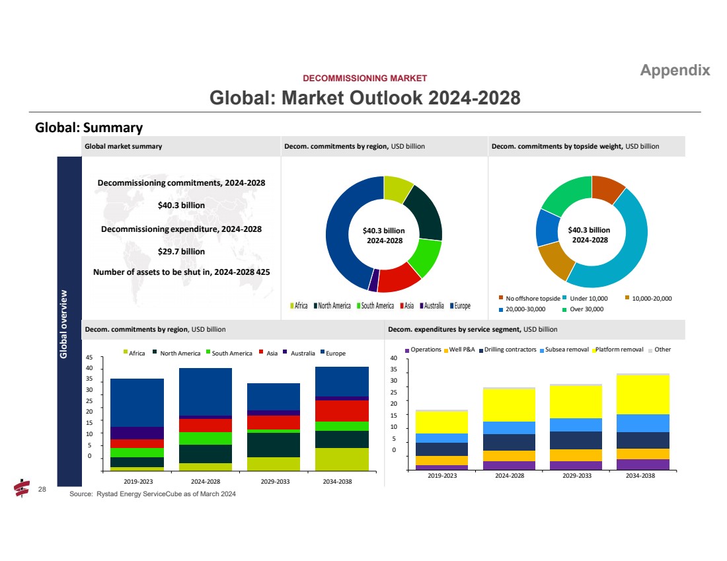Click the Over 30,000 legend marker
The image size is (727, 561).
click(x=564, y=309)
